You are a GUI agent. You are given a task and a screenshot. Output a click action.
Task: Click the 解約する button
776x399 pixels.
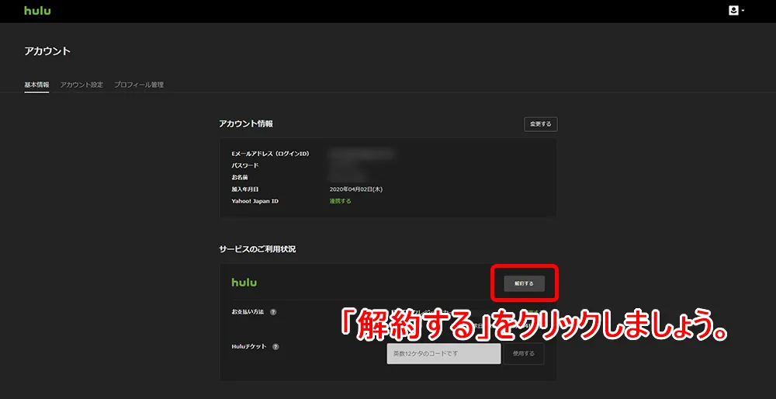(524, 283)
